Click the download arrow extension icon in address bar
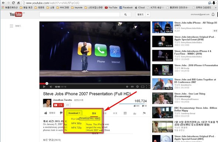218x142 pixels. coord(214,3)
